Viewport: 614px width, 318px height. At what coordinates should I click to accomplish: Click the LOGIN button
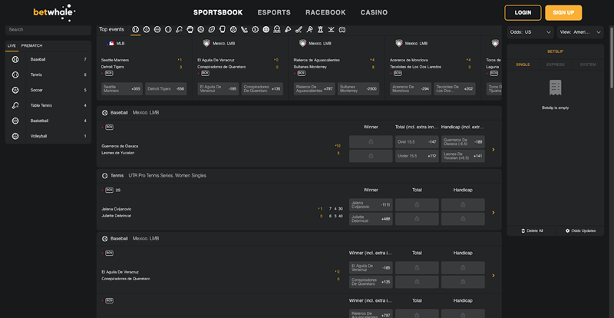[x=523, y=13]
